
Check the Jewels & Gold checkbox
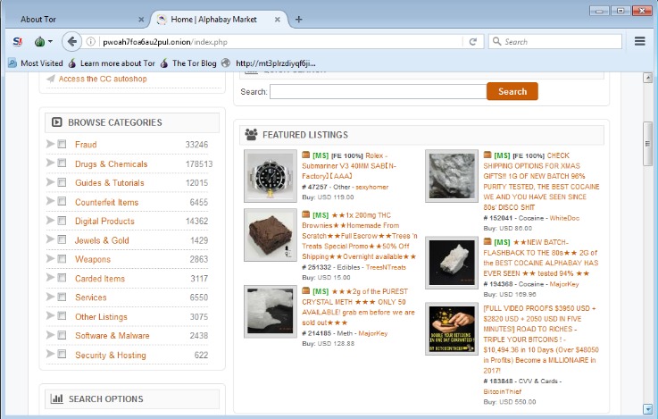[x=62, y=239]
